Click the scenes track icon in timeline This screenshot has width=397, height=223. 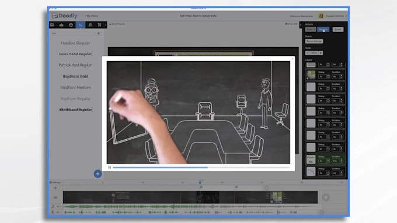55,197
